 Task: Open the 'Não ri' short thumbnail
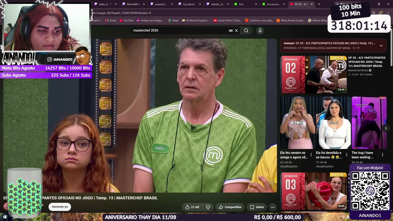(333, 122)
